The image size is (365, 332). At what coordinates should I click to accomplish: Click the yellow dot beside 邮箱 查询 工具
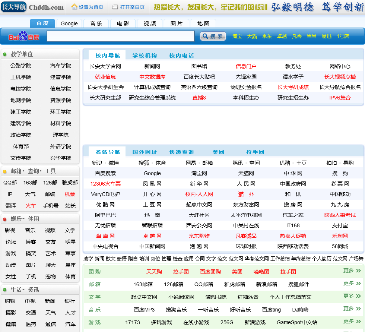[x=5, y=171]
